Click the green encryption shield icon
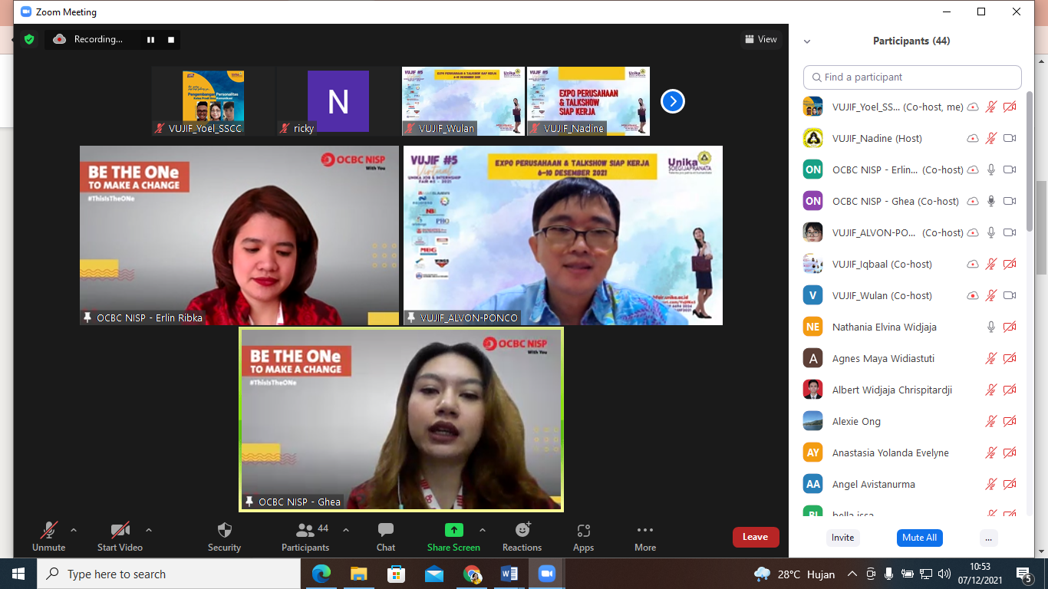Image resolution: width=1048 pixels, height=589 pixels. (x=29, y=39)
